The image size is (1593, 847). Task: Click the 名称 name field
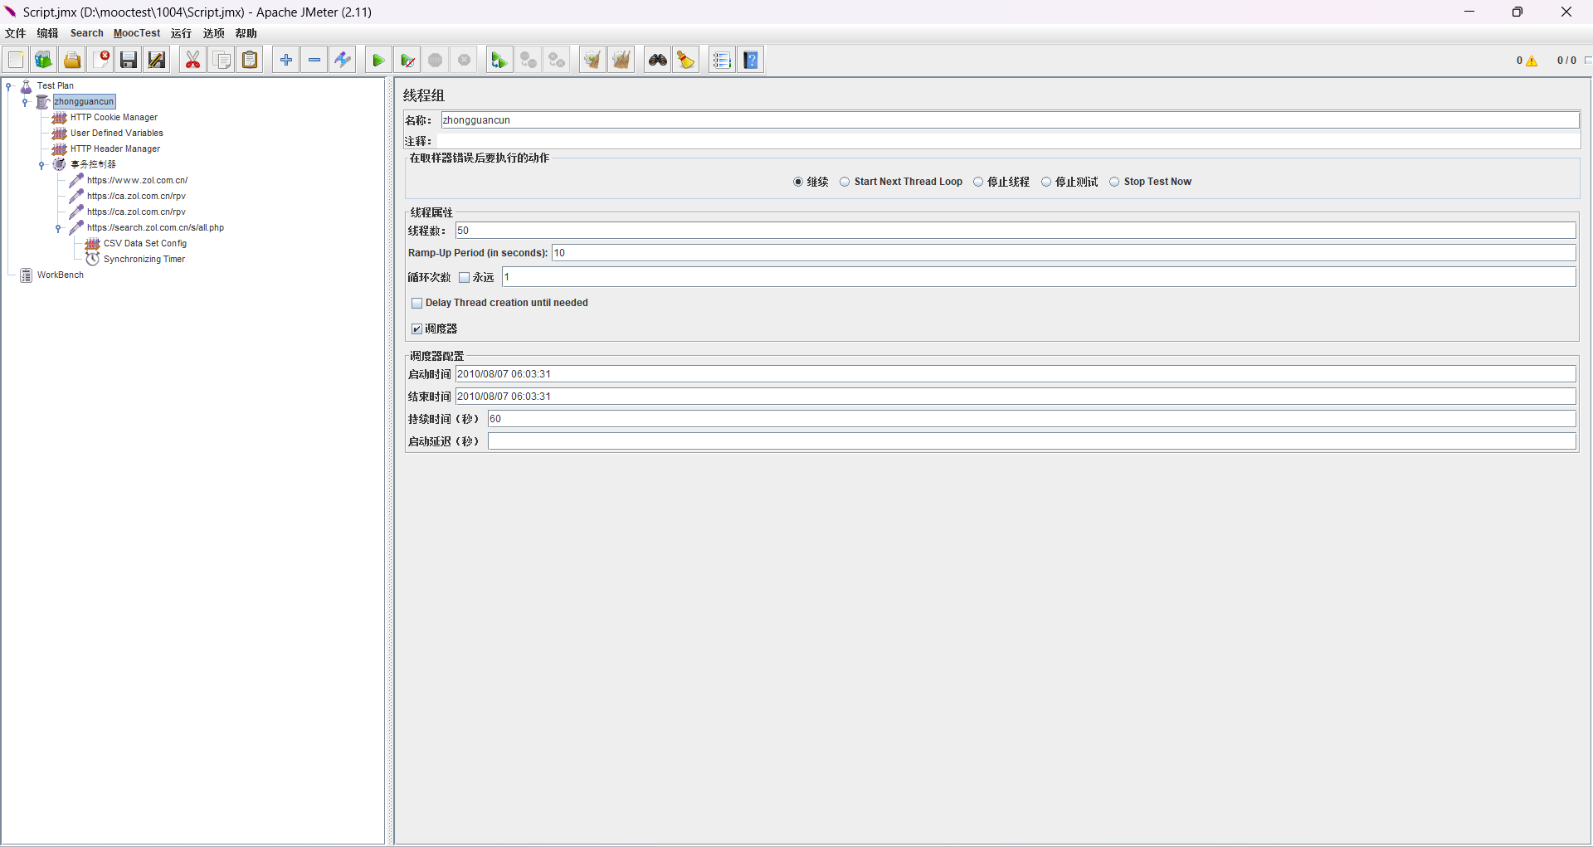click(x=1010, y=120)
